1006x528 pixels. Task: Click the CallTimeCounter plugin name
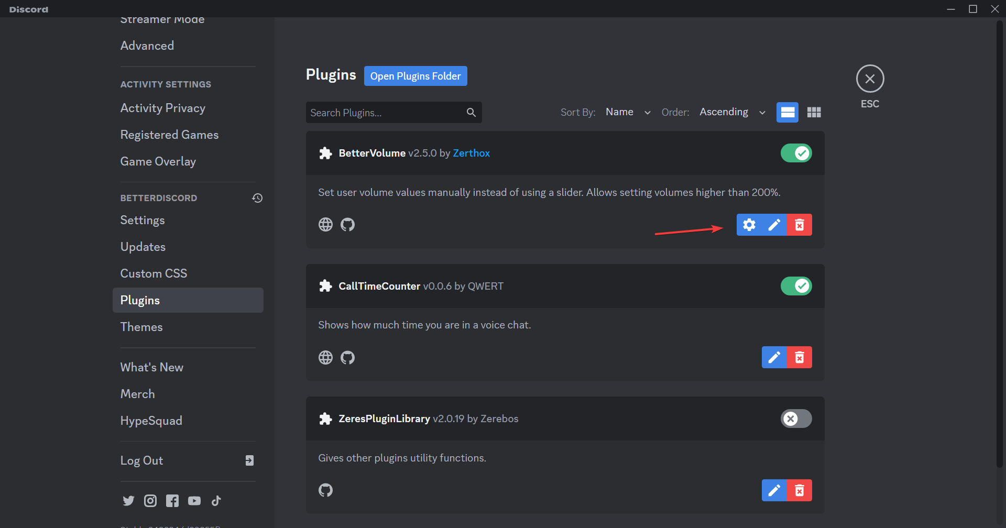pos(379,286)
